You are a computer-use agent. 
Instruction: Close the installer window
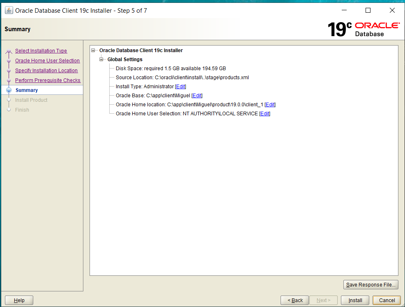point(392,10)
